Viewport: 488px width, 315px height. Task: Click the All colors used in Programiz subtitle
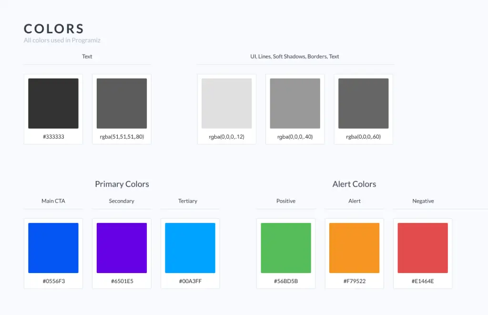pos(62,40)
